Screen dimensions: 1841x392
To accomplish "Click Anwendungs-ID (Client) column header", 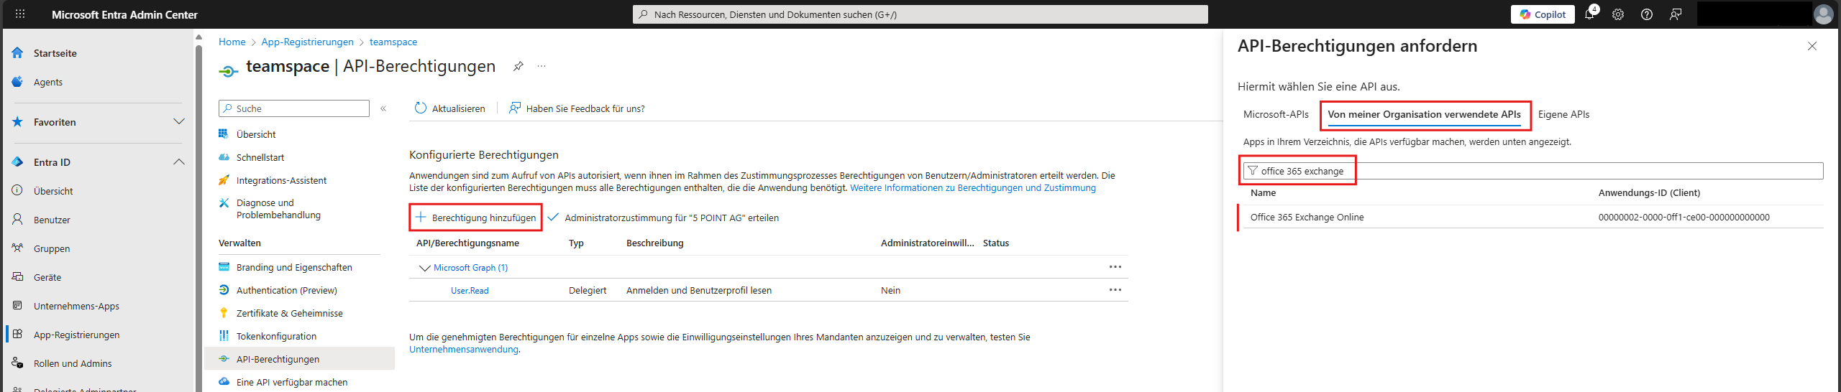I will pos(1649,192).
